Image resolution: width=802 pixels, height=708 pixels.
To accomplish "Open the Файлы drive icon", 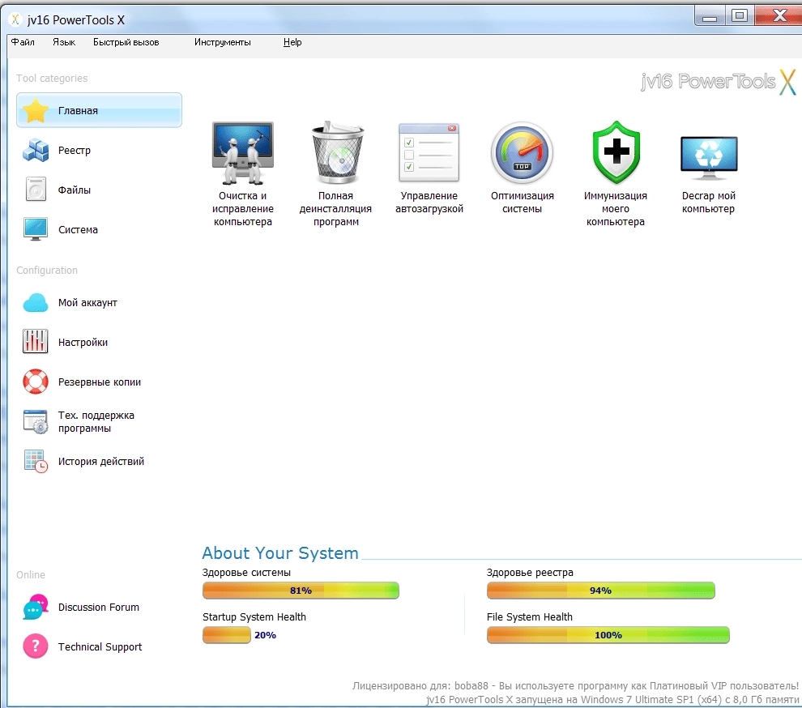I will tap(36, 190).
